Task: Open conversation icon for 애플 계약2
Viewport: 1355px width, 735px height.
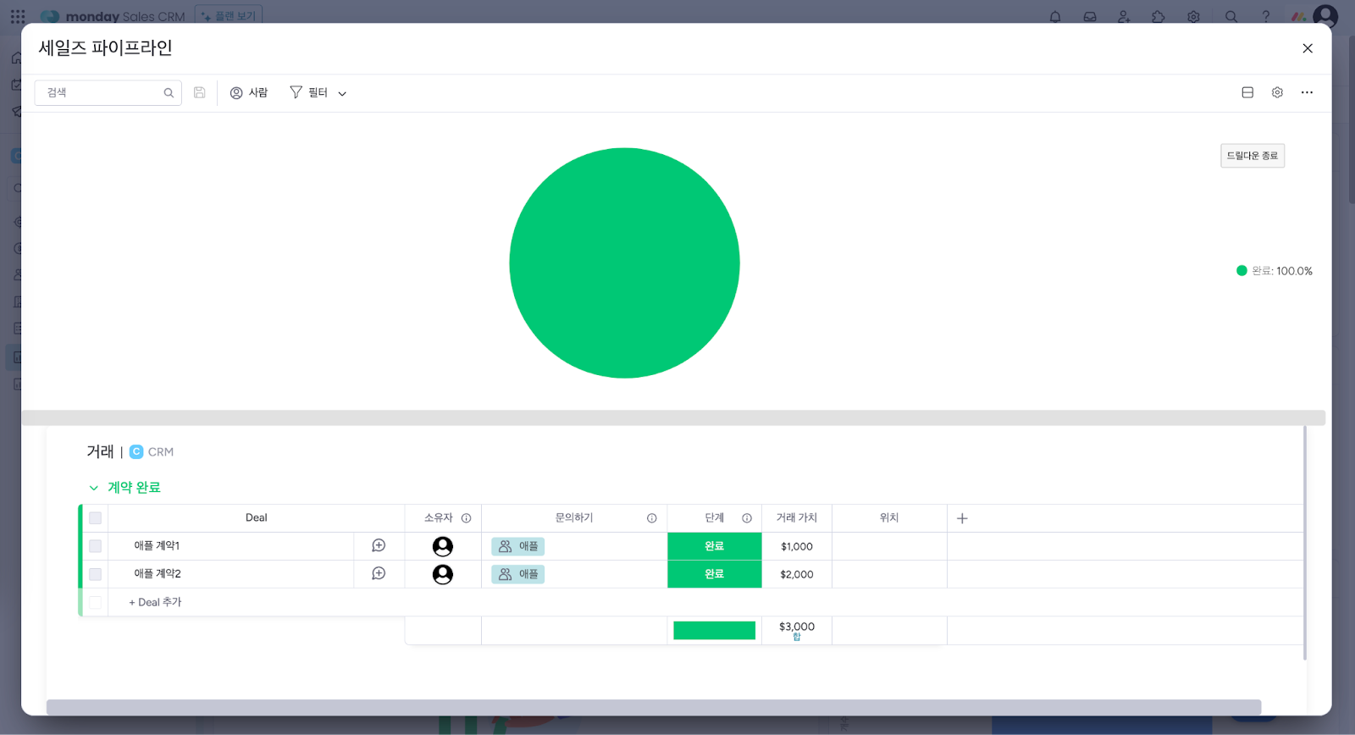Action: (x=379, y=574)
